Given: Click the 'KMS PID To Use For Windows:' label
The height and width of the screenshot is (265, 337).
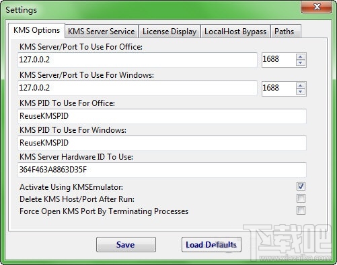Looking at the screenshot, I should pyautogui.click(x=73, y=130).
